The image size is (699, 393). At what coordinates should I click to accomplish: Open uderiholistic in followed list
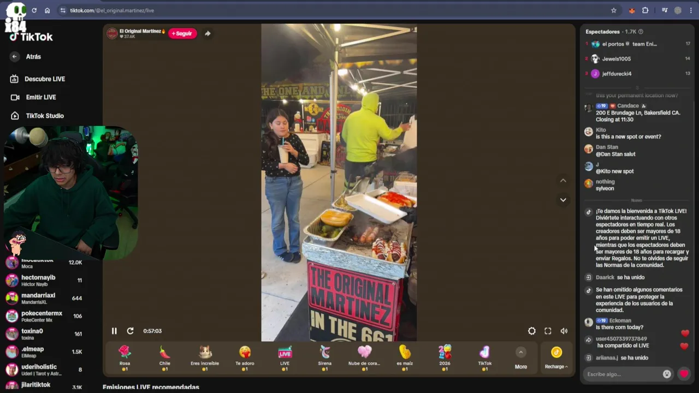click(x=44, y=370)
